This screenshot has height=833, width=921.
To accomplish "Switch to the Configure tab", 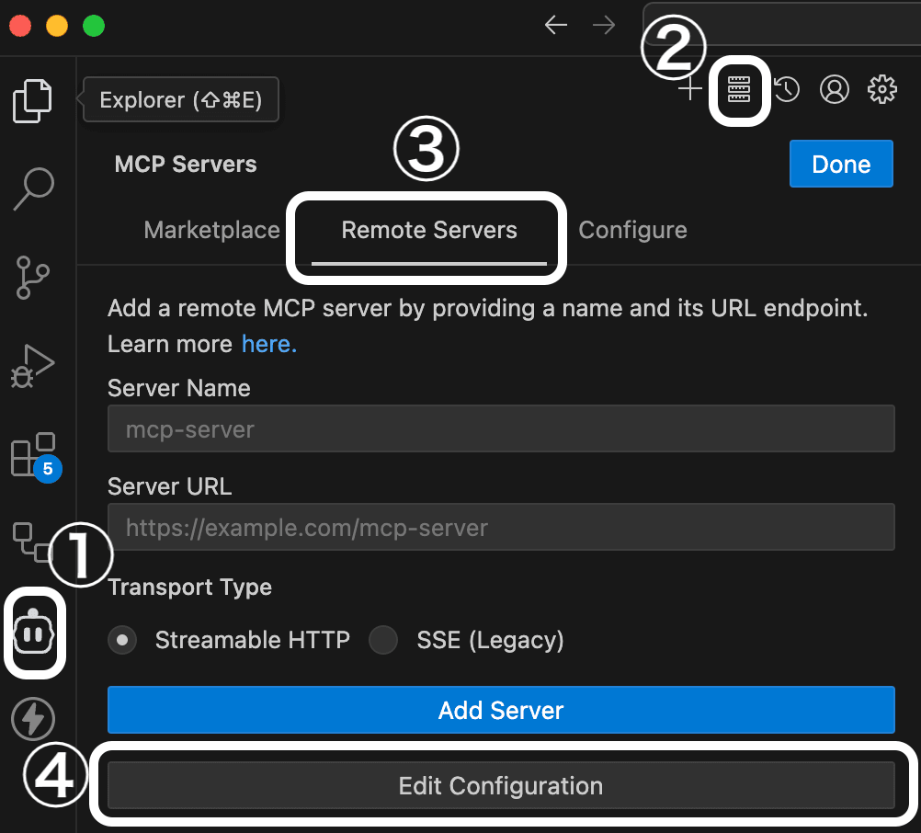I will click(632, 230).
